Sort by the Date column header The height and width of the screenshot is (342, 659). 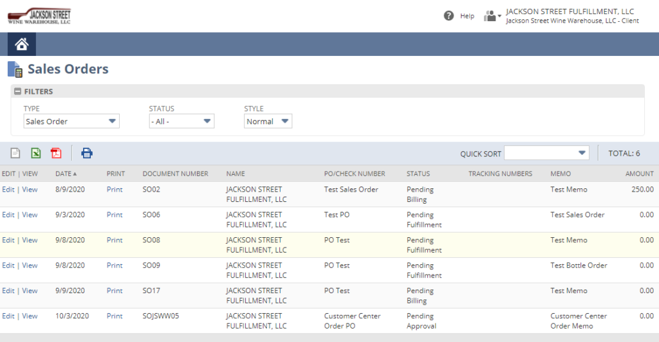click(66, 174)
